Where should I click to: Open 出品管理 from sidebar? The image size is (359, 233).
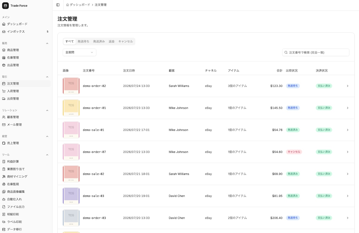pyautogui.click(x=26, y=65)
